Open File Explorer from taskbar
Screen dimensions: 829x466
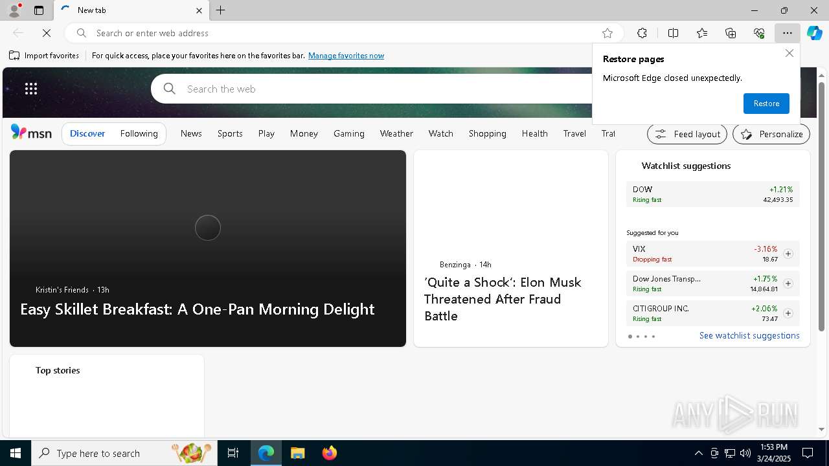point(297,453)
